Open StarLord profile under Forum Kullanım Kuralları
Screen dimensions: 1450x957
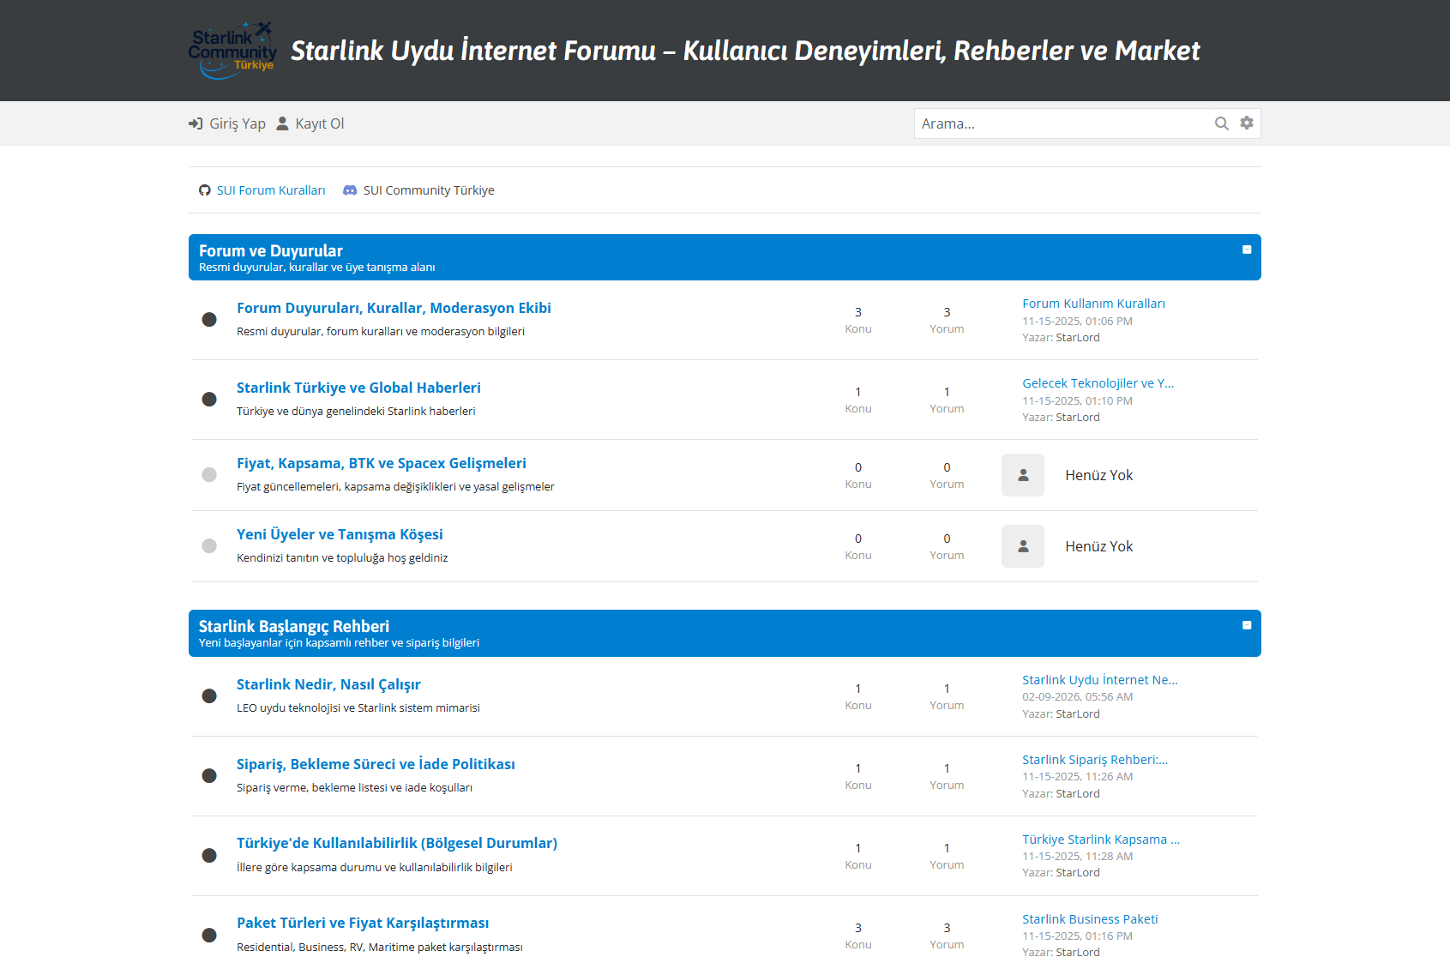(1078, 338)
